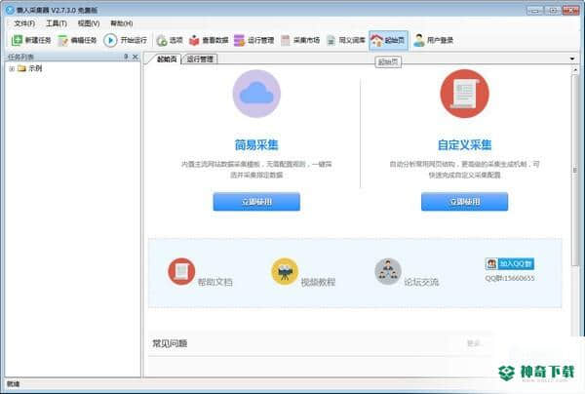Click the 编辑任务 toolbar icon
This screenshot has height=394, width=585.
point(62,40)
